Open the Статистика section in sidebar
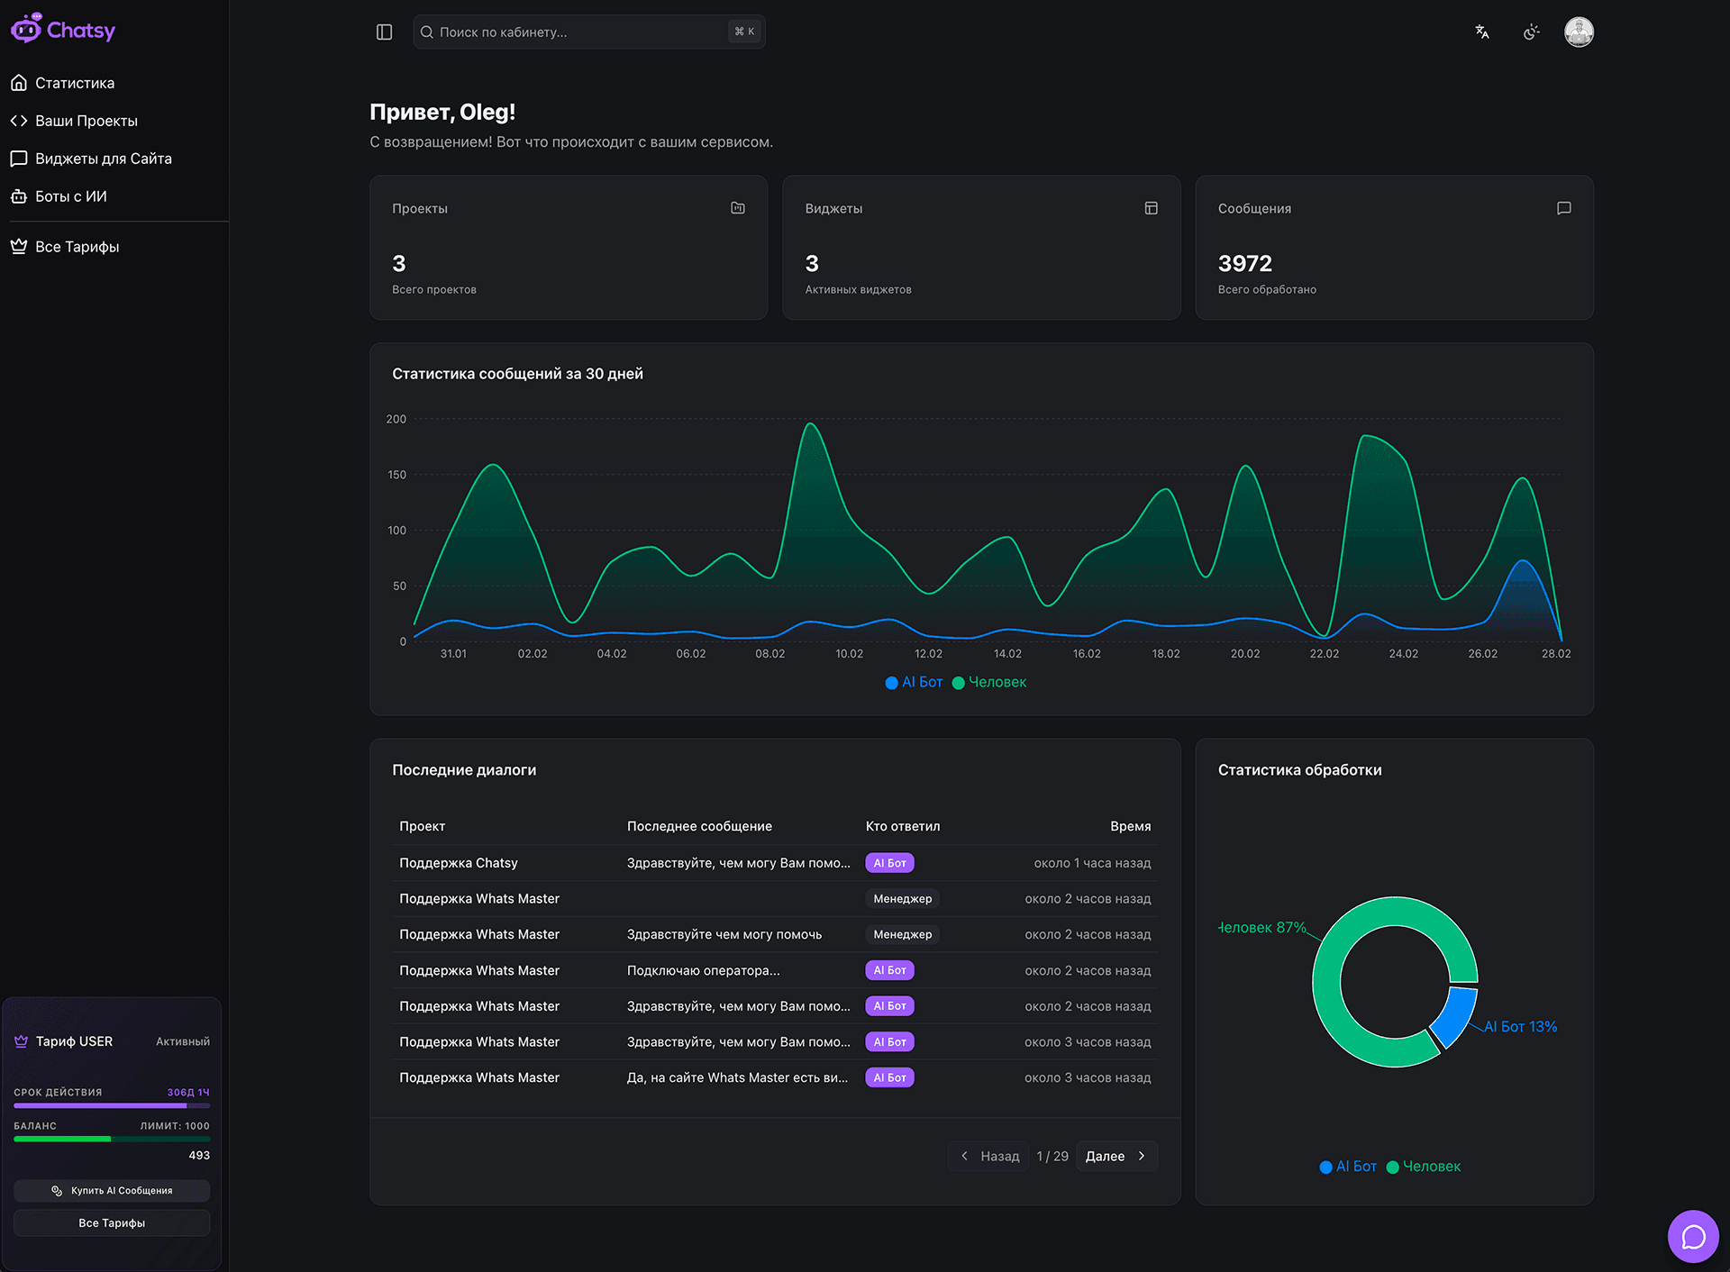Screen dimensions: 1730x1272 74,82
